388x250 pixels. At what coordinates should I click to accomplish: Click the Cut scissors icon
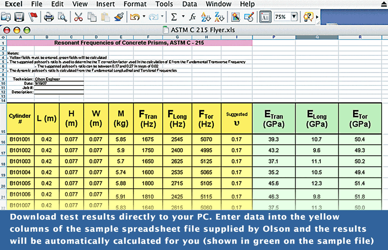(78, 17)
